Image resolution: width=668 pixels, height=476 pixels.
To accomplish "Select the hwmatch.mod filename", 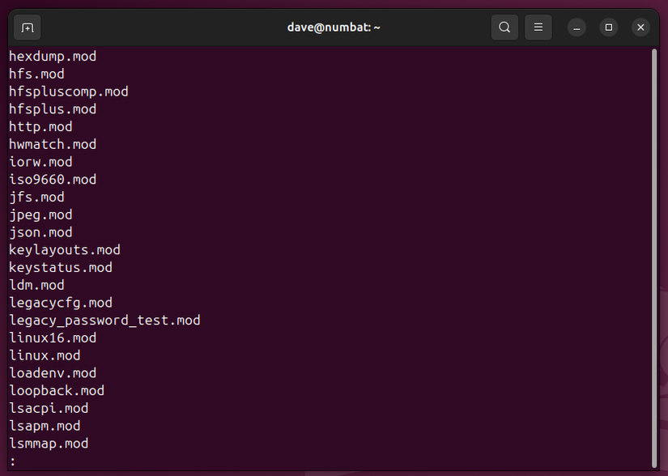I will (52, 143).
